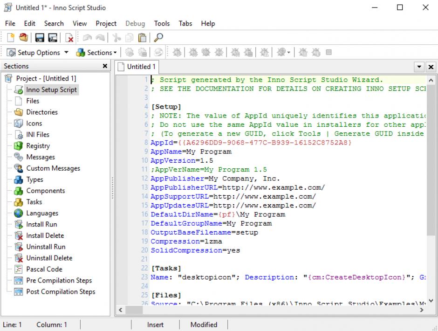
Task: Click the horizontal scrollbar right arrow
Action: click(422, 310)
